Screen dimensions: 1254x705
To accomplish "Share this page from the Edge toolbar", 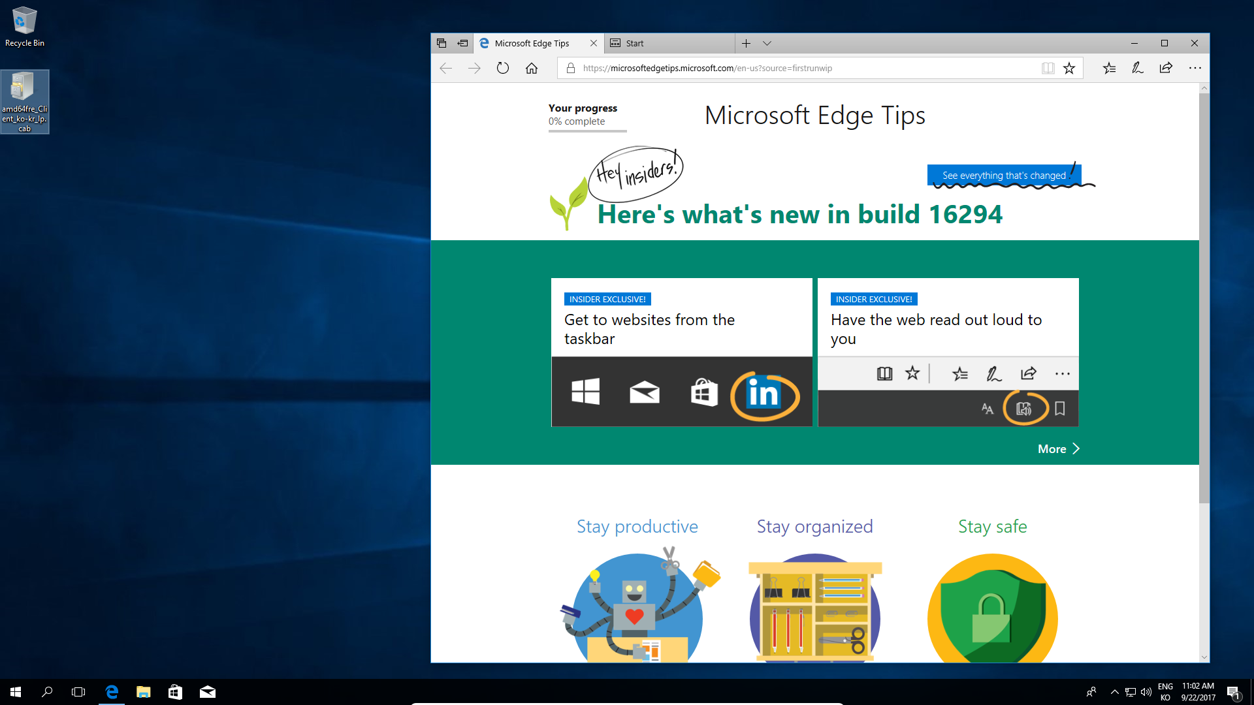I will 1166,68.
